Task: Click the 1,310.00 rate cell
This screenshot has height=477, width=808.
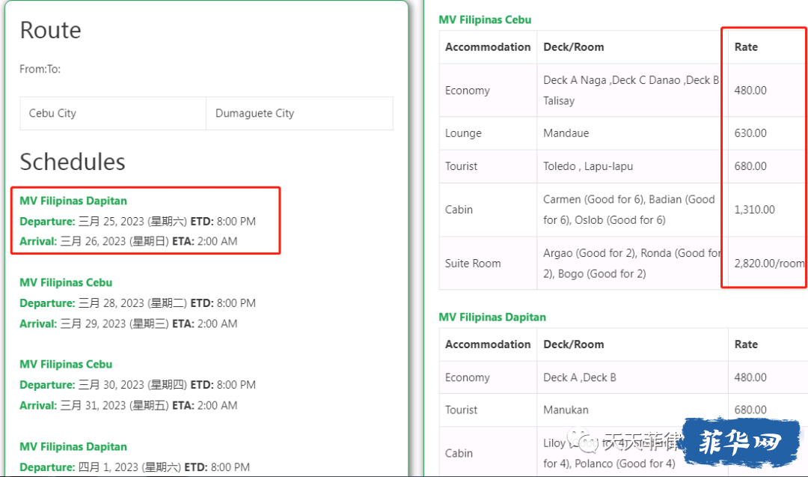Action: point(768,210)
